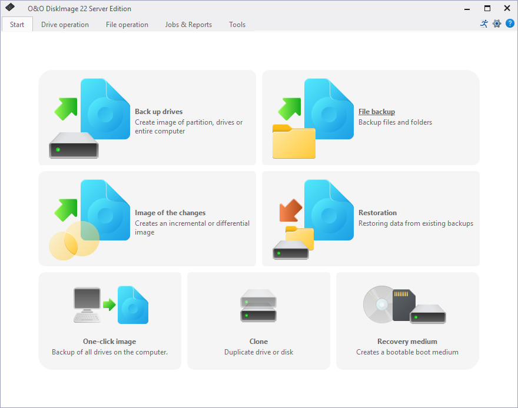Screen dimensions: 518x408
Task: Open the running man express view icon
Action: [484, 24]
